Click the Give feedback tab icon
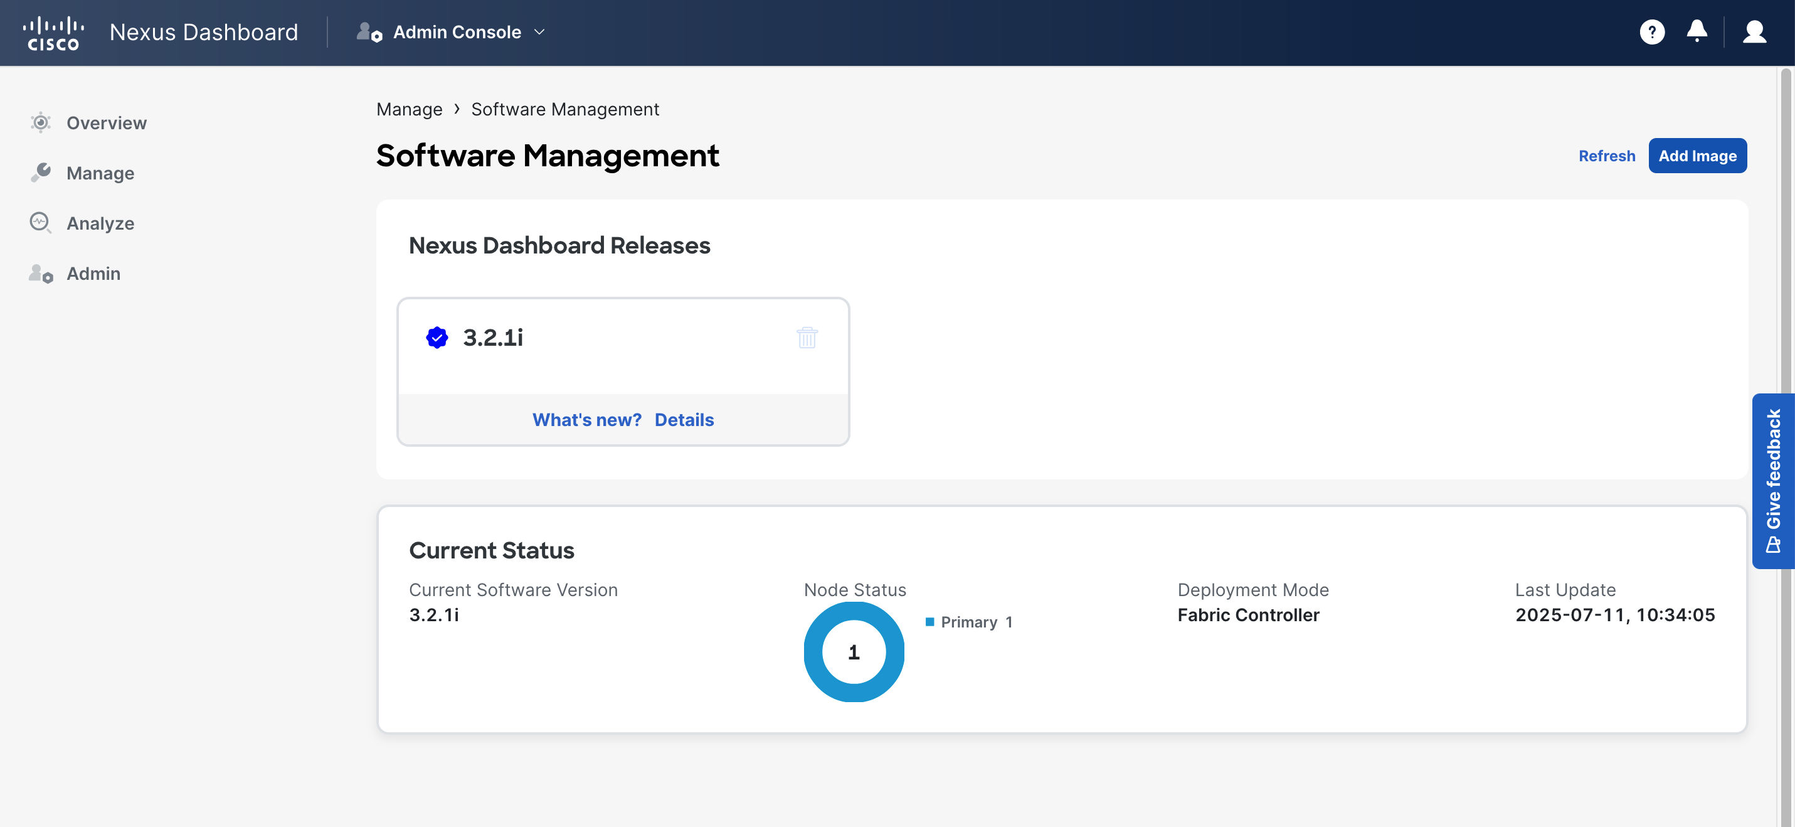 (1772, 545)
